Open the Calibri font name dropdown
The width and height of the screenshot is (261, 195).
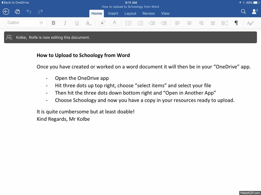(x=20, y=23)
